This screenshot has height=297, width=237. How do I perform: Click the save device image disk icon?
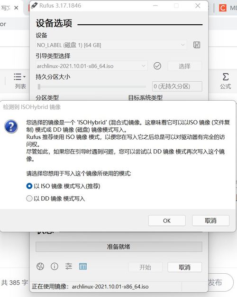(x=197, y=45)
